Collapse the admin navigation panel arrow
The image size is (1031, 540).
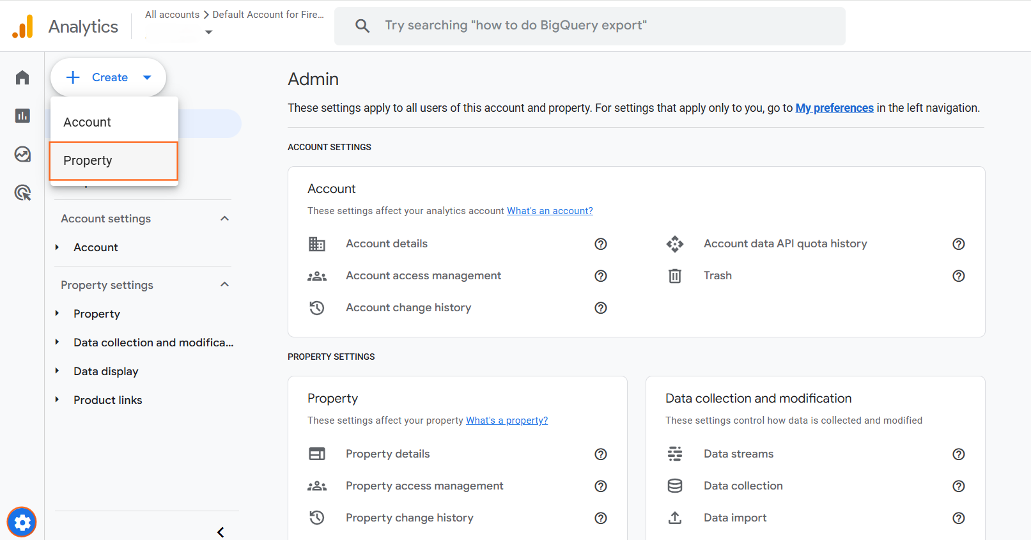tap(221, 532)
